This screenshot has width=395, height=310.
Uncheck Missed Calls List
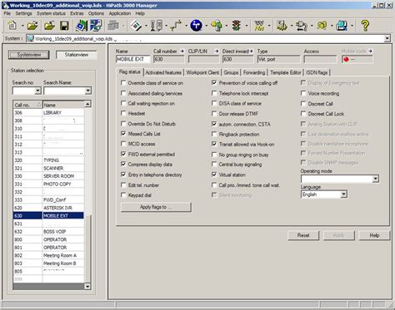pos(123,134)
